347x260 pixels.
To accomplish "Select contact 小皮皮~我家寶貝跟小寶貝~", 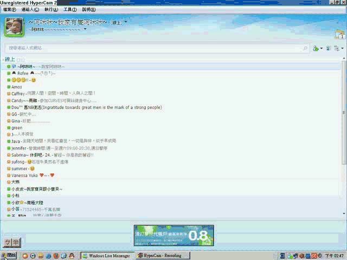I will [35, 189].
